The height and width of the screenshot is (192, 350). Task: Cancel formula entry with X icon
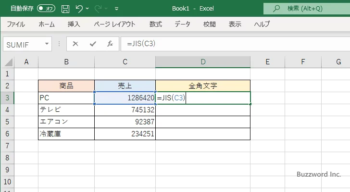click(x=75, y=44)
